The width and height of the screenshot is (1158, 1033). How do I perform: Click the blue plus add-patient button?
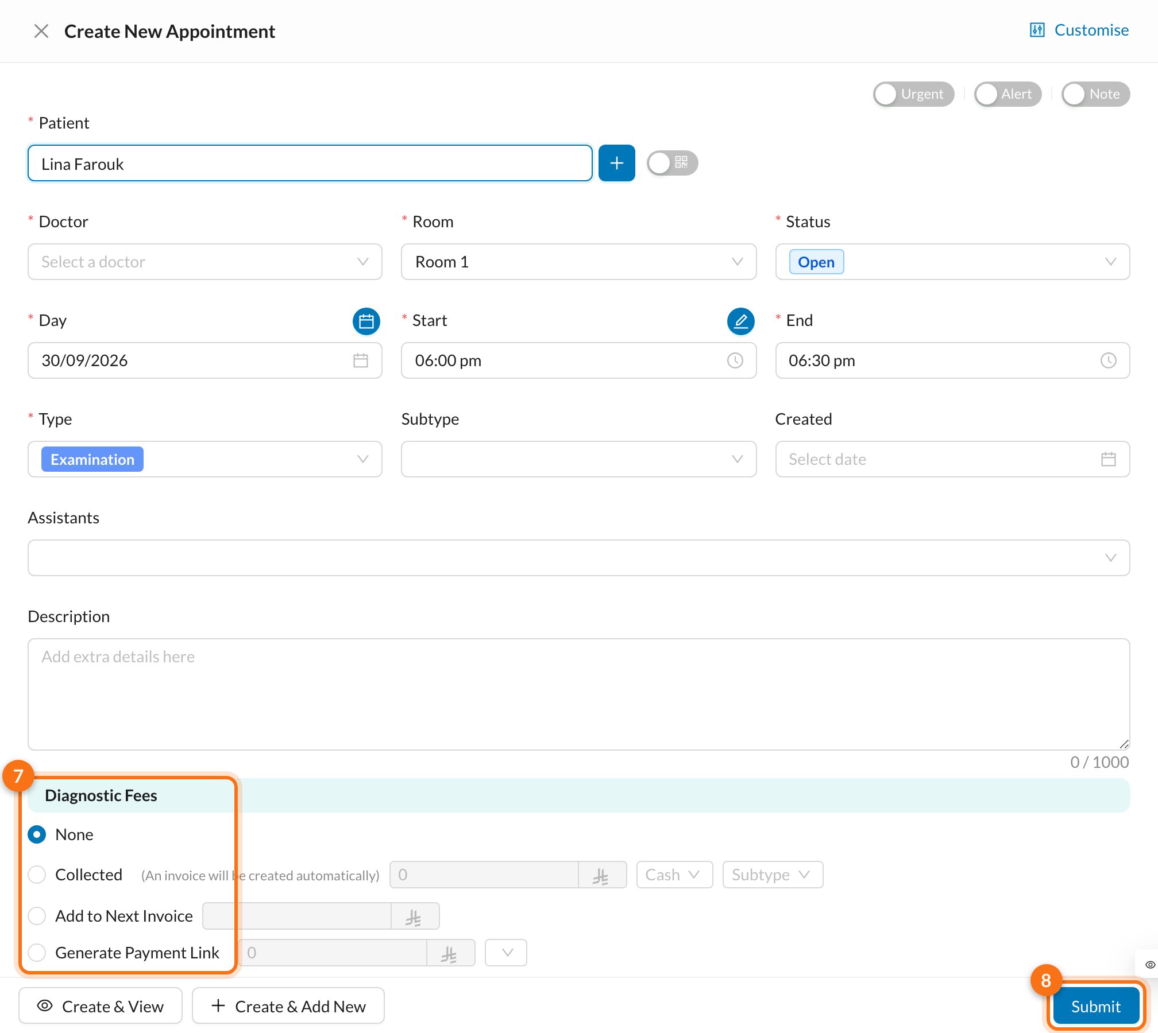point(616,164)
